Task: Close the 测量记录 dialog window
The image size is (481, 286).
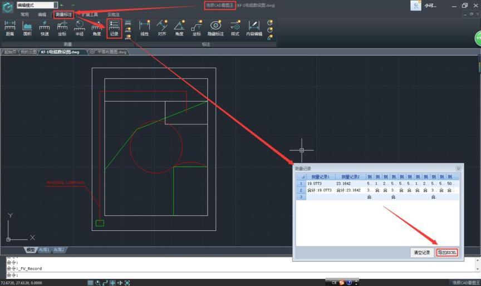Action: [x=458, y=168]
